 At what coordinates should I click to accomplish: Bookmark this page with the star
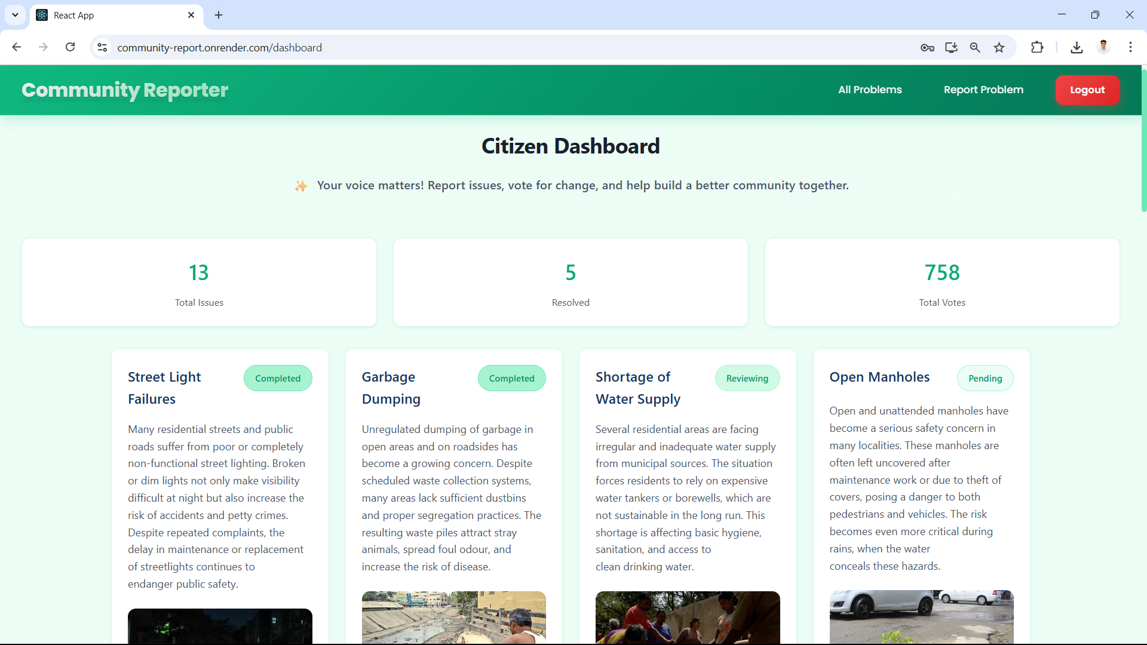[x=999, y=47]
